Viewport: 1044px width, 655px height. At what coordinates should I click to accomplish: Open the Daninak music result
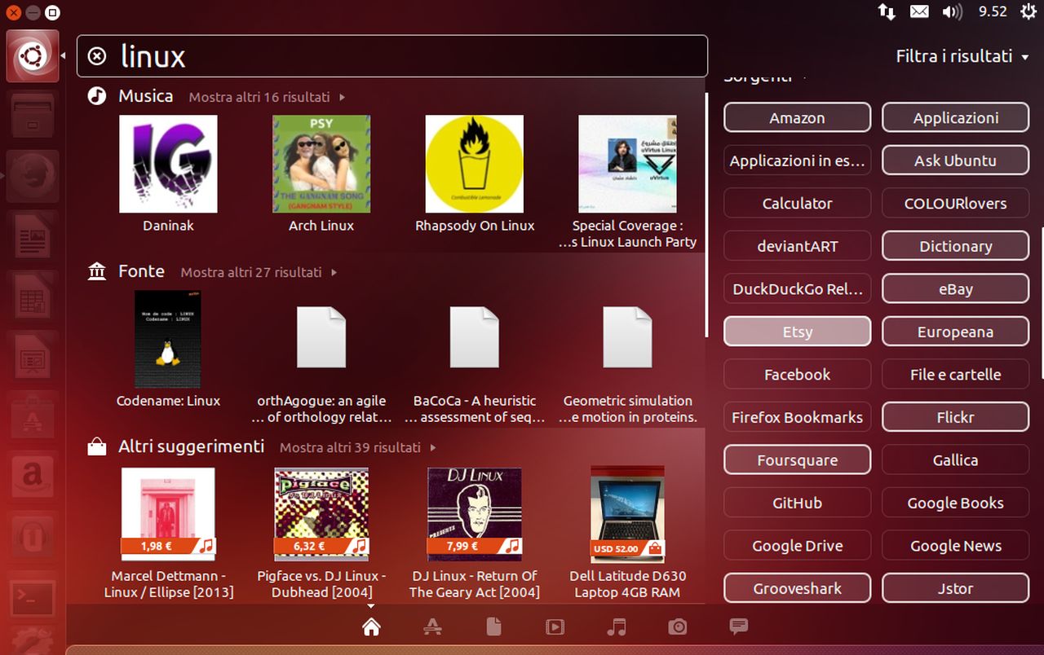pos(168,174)
